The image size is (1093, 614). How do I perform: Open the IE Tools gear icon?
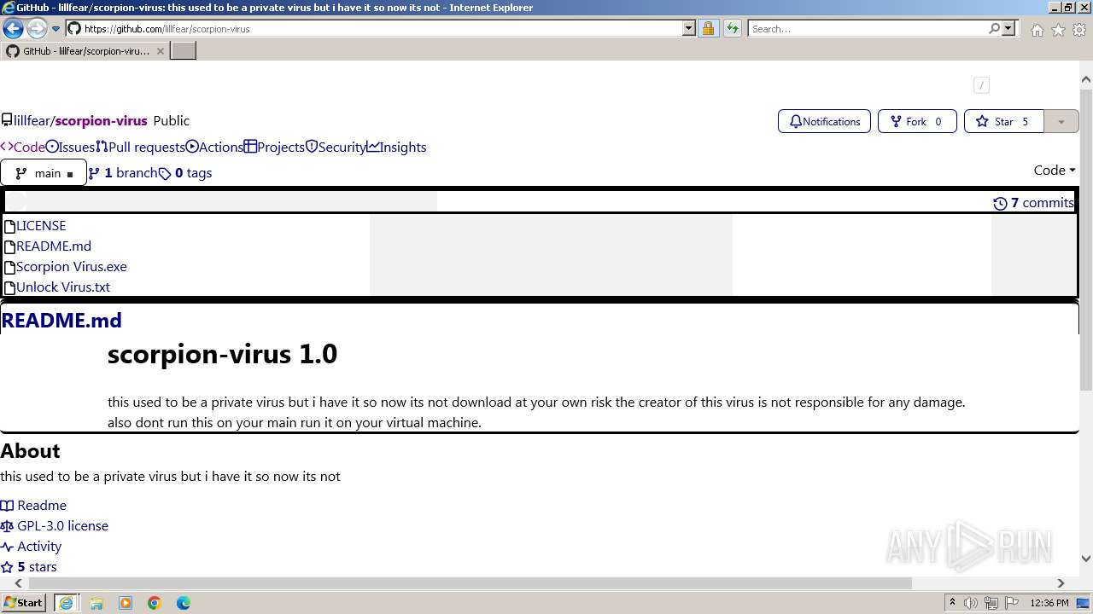[x=1079, y=29]
